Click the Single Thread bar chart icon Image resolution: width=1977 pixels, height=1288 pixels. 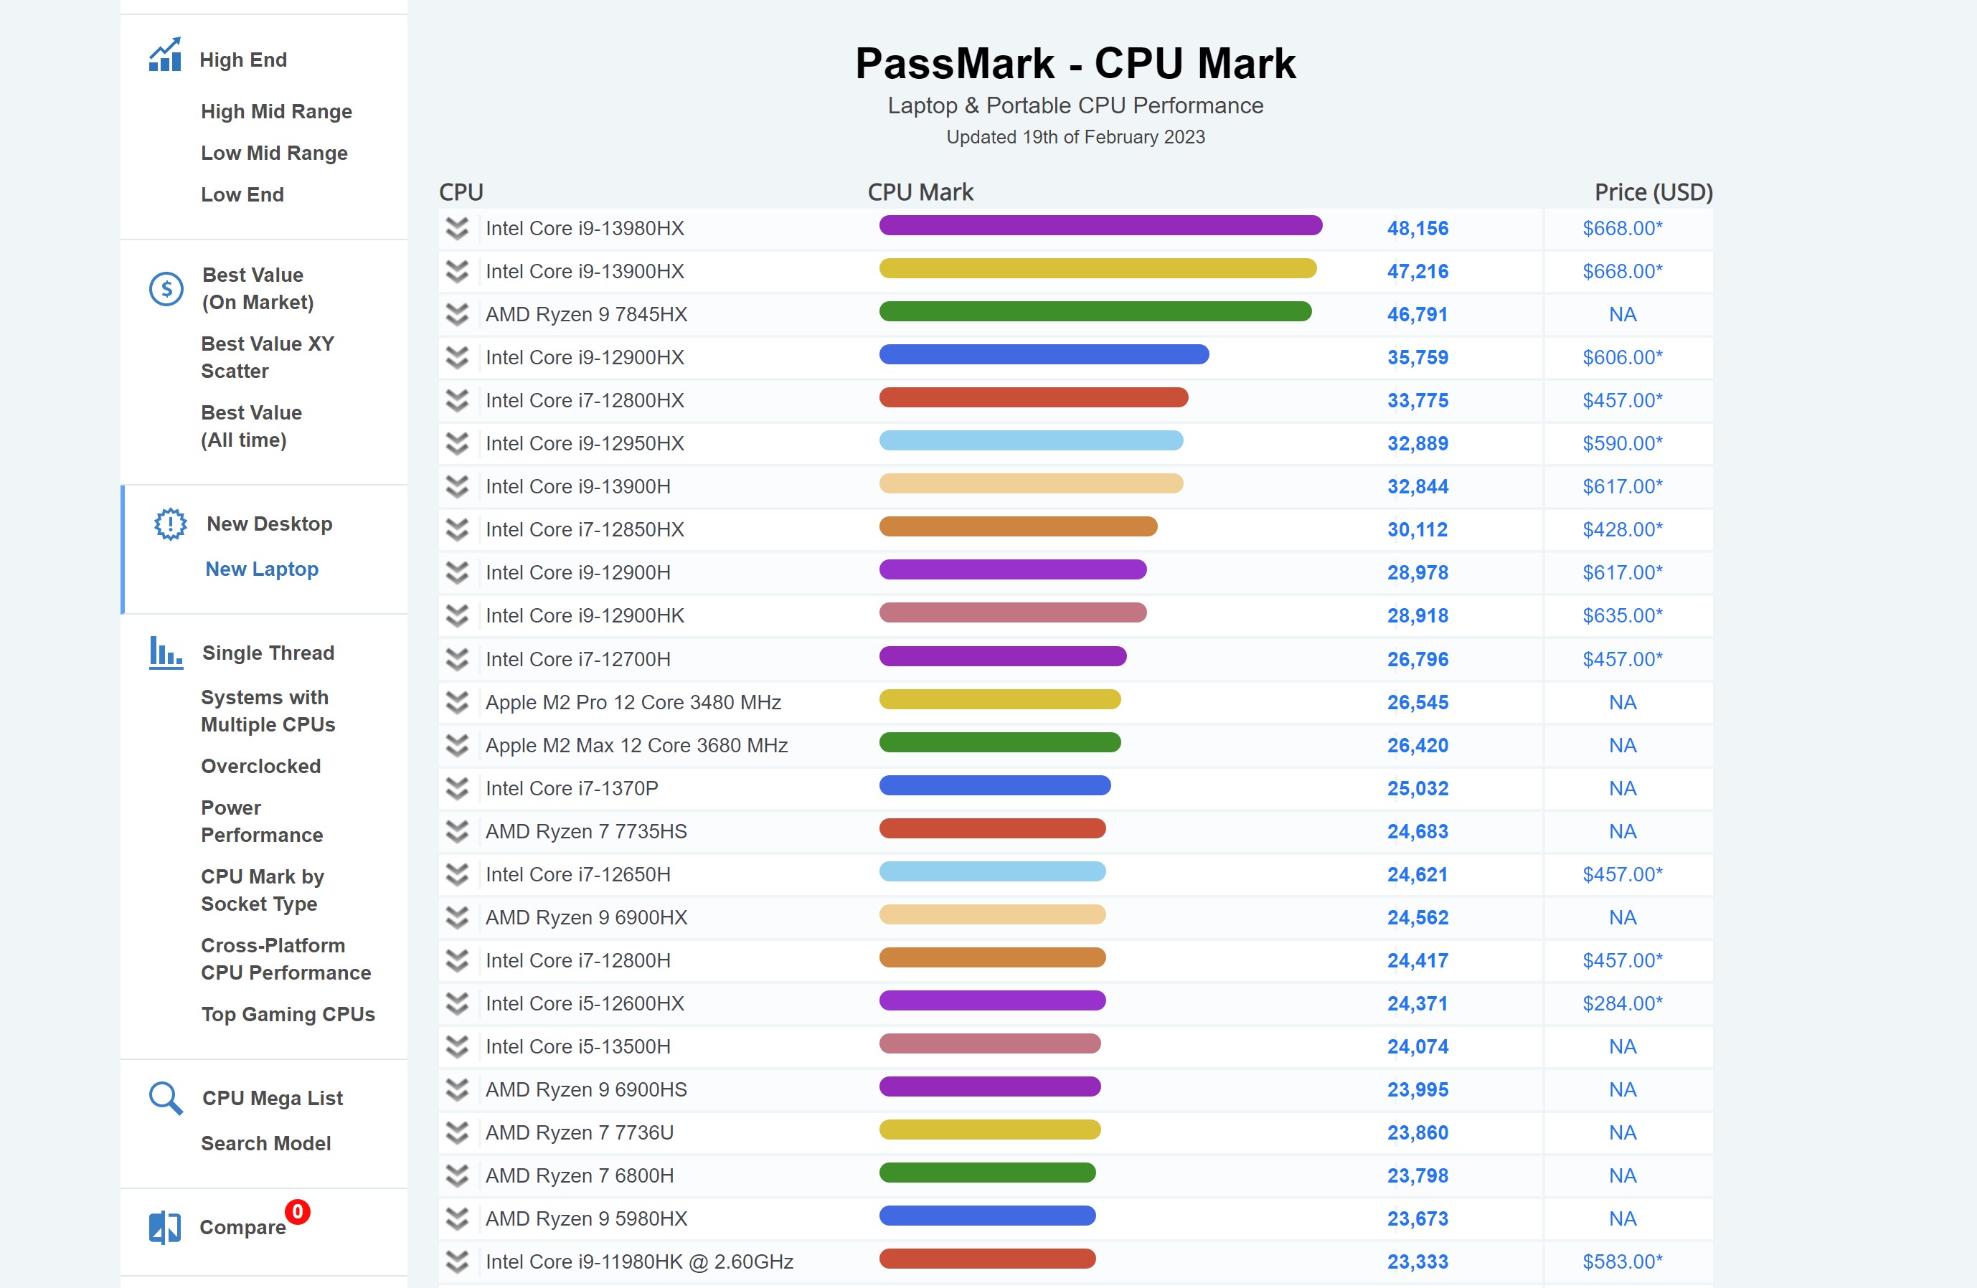click(166, 653)
